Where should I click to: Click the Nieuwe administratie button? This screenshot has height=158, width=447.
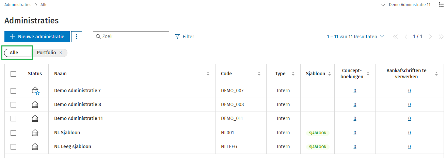37,37
